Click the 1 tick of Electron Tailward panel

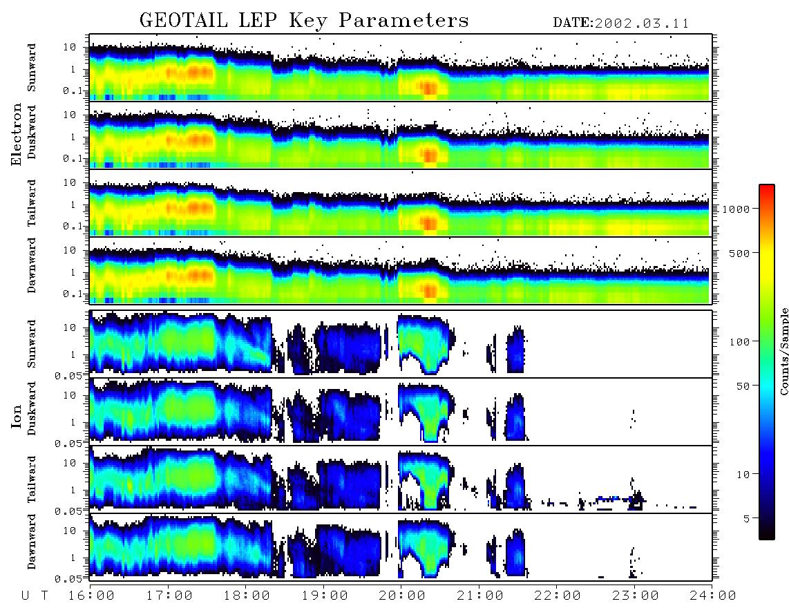pyautogui.click(x=73, y=205)
